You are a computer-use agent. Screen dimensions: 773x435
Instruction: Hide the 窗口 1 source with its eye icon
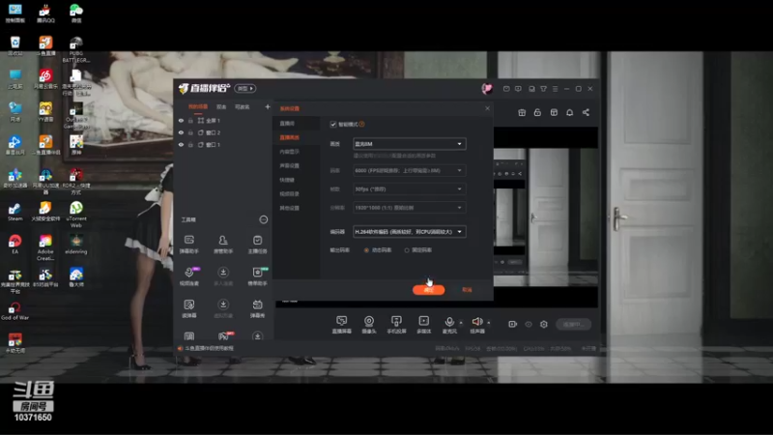181,144
